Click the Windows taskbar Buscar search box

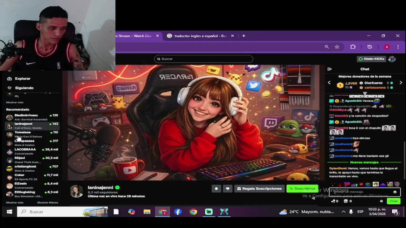coord(62,212)
